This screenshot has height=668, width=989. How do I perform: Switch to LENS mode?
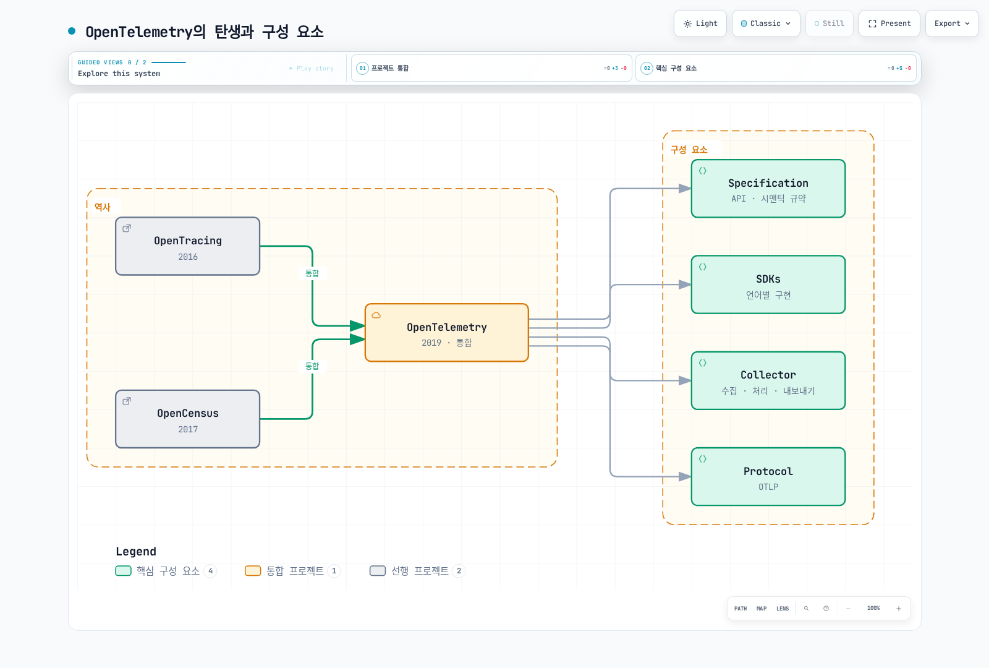783,609
